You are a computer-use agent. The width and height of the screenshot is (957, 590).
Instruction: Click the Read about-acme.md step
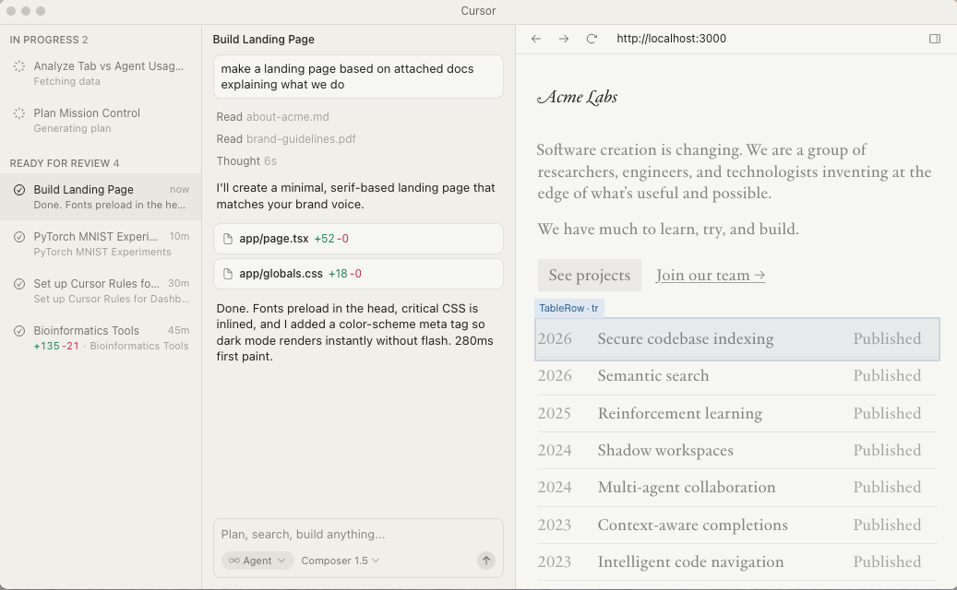coord(272,116)
